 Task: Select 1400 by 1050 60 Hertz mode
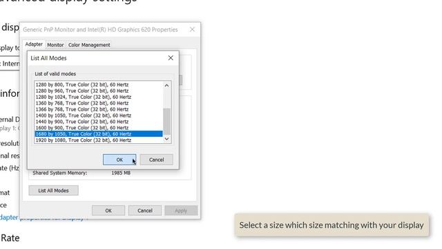(98, 116)
